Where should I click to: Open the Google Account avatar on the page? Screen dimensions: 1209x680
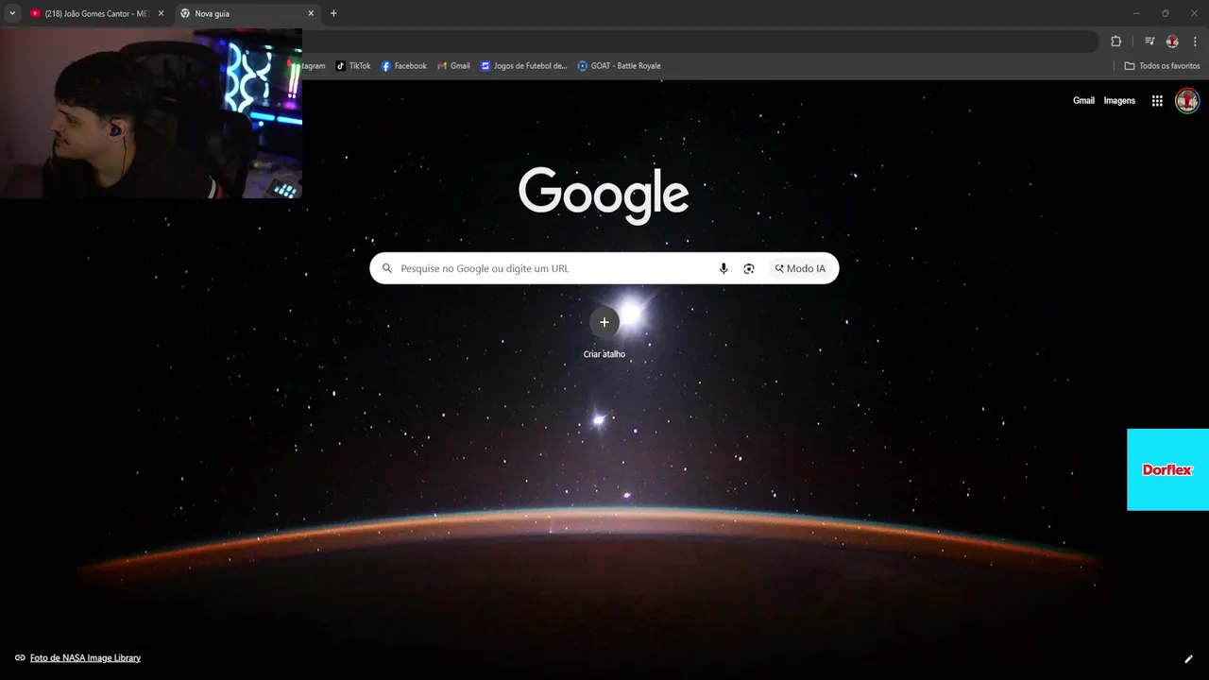click(1187, 101)
